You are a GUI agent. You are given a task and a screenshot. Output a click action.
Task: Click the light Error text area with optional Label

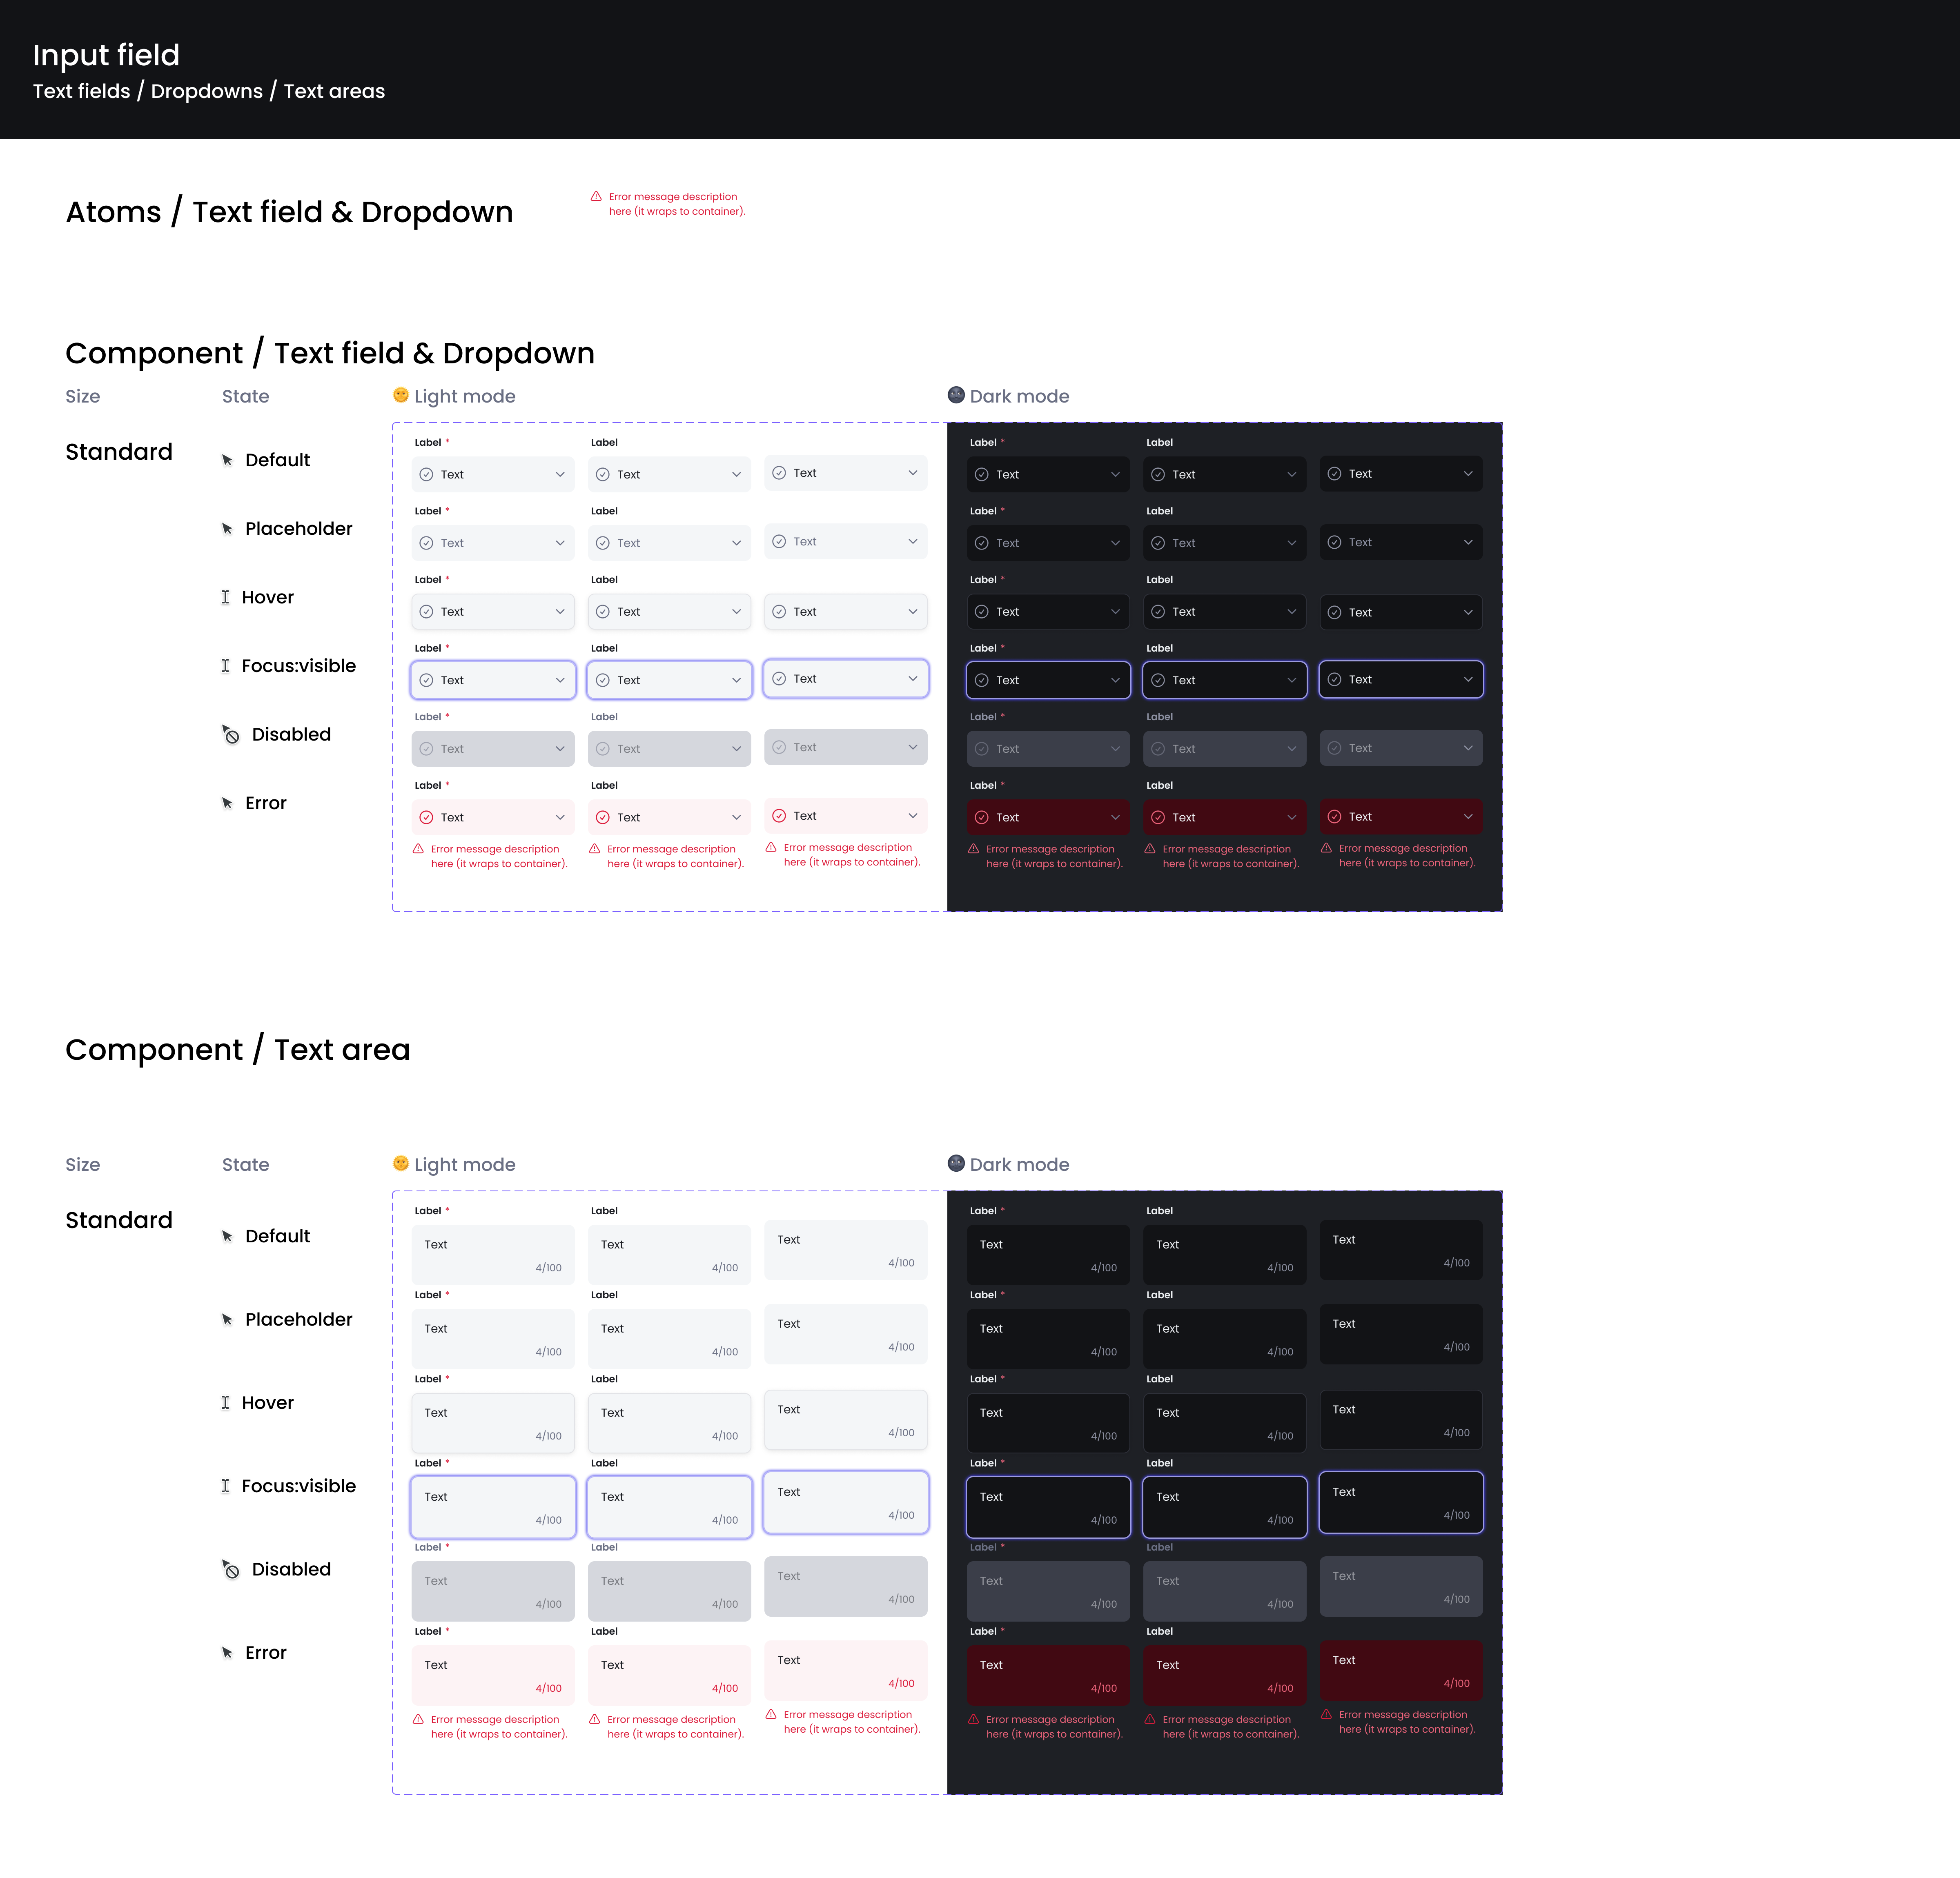point(670,1675)
